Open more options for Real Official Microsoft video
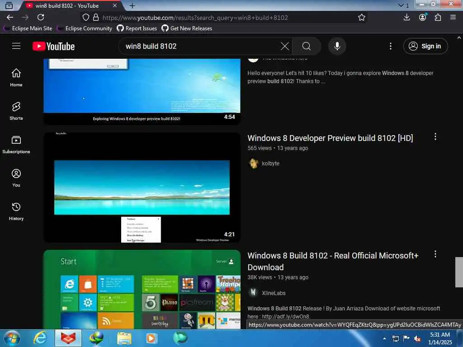 tap(435, 254)
